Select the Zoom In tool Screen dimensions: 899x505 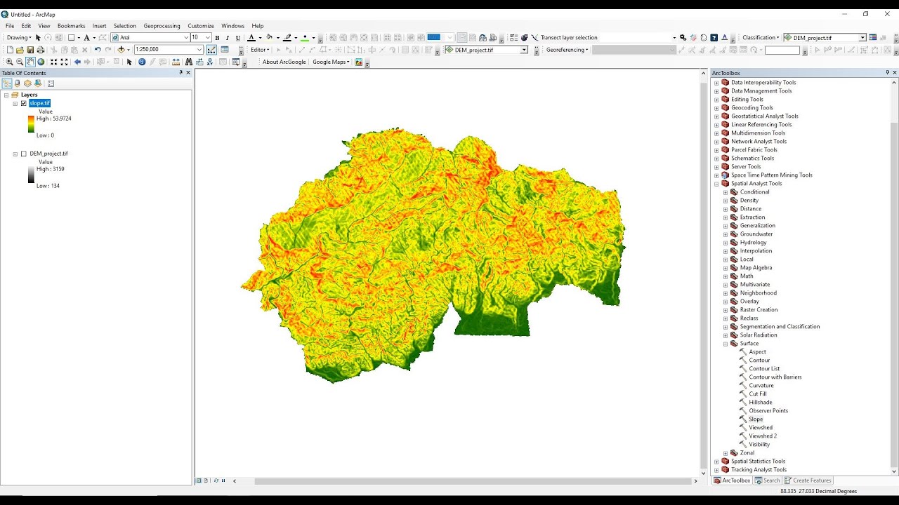(10, 62)
